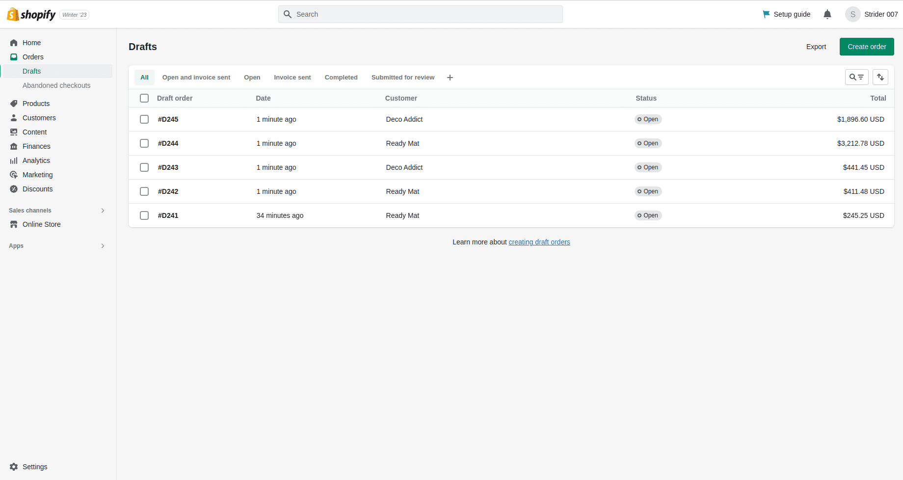Click the Open status badge for #D245
This screenshot has height=480, width=903.
(648, 119)
